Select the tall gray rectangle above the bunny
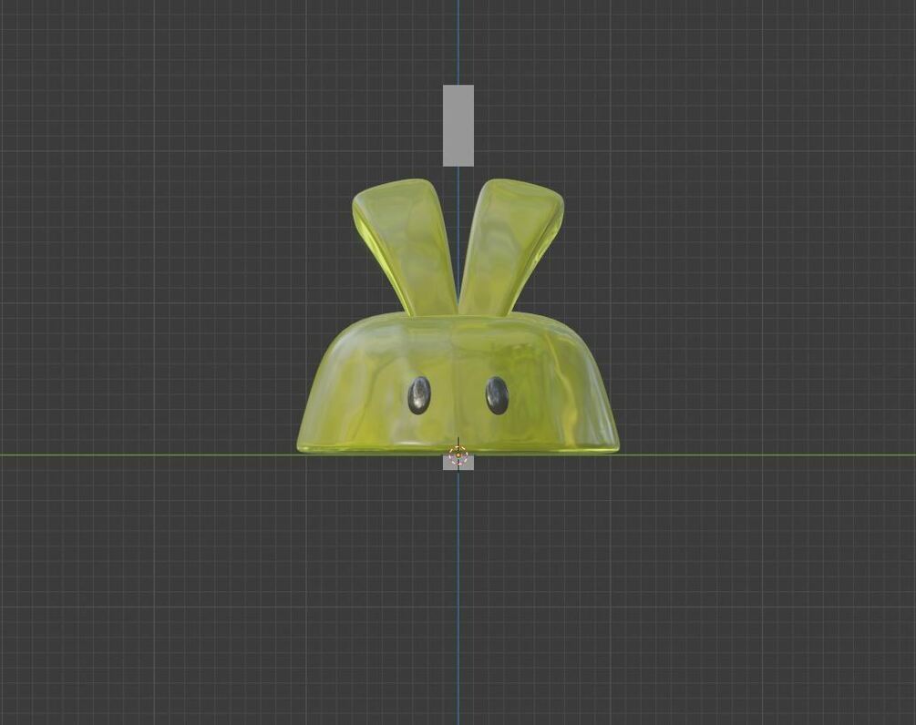The image size is (916, 725). pyautogui.click(x=458, y=126)
